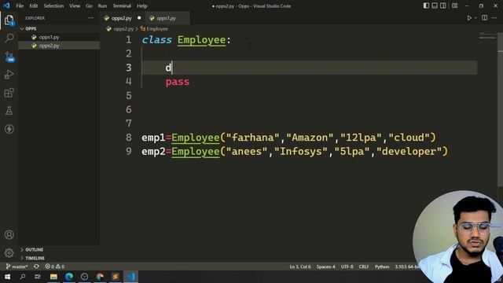Click unsaved dot on opps2.py tab
The width and height of the screenshot is (503, 283).
coord(139,18)
